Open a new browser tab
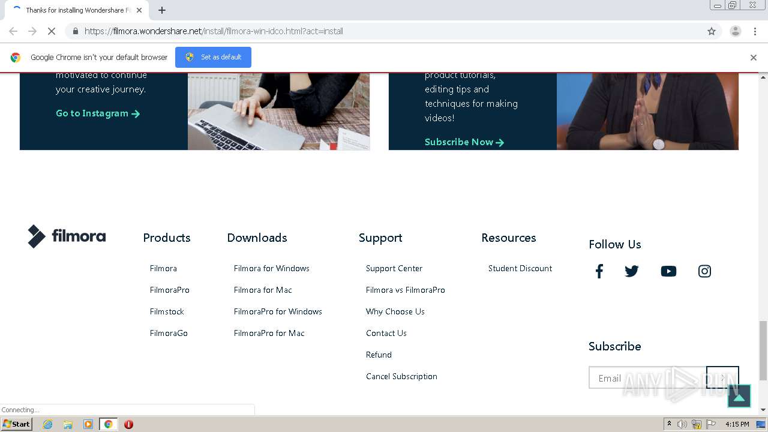Image resolution: width=768 pixels, height=432 pixels. 162,10
